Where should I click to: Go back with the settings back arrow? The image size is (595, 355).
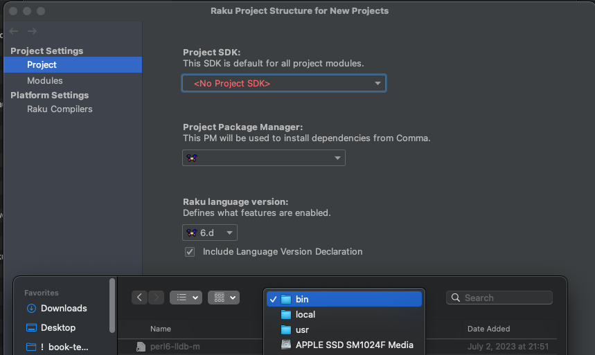pos(14,31)
